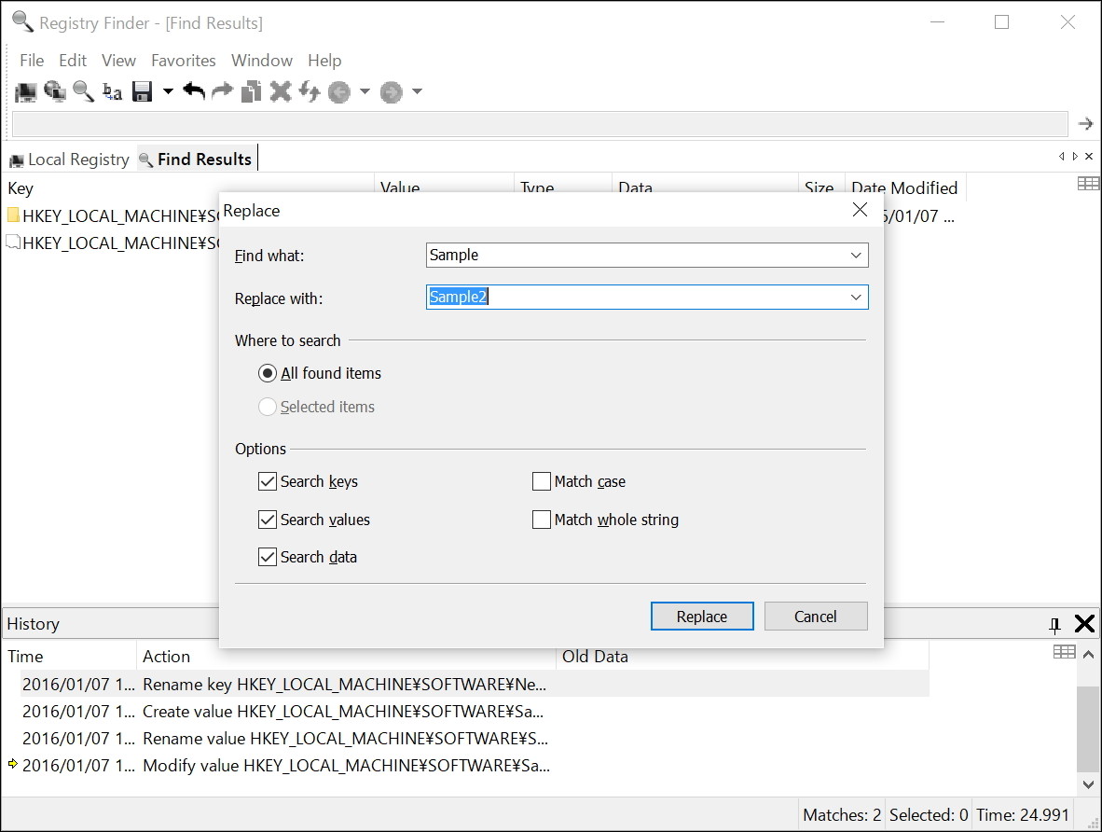Click the Refresh toolbar icon

coord(310,92)
